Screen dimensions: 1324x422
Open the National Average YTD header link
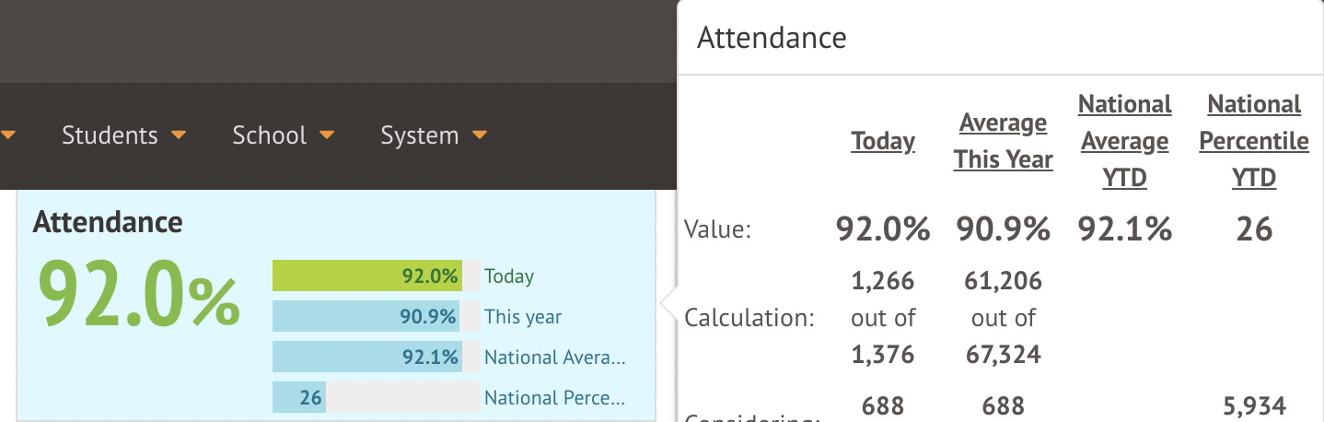tap(1124, 141)
